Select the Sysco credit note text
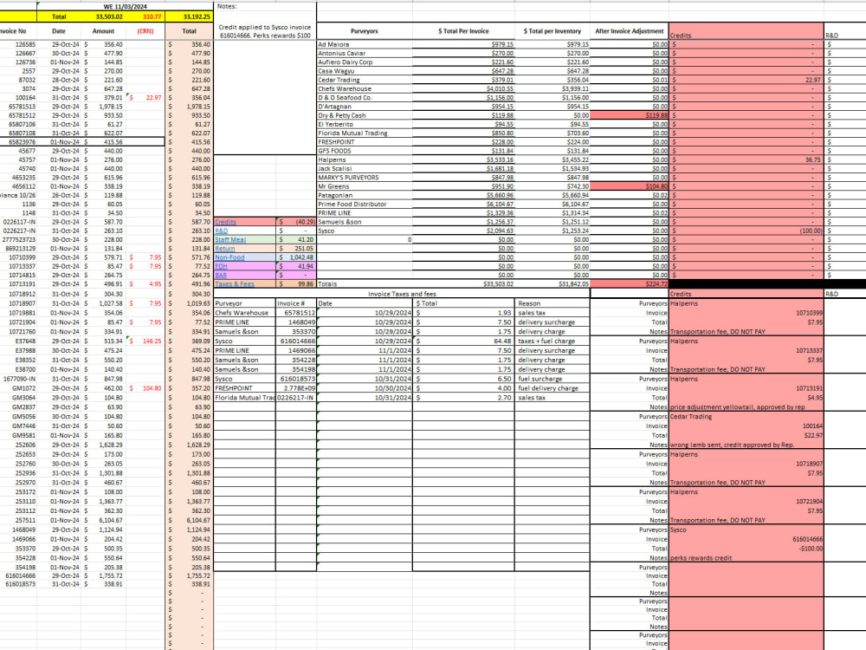The image size is (866, 650). click(x=265, y=31)
